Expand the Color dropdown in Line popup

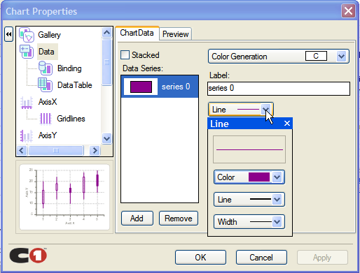click(x=277, y=177)
